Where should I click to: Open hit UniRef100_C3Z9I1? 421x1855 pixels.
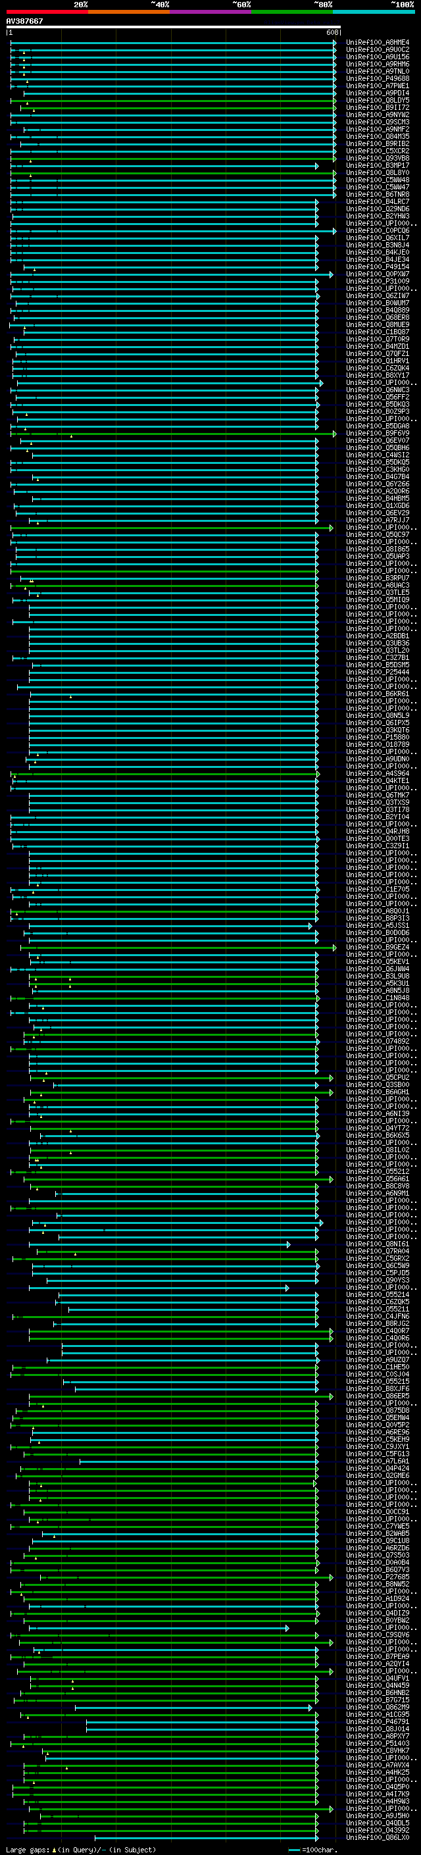pos(378,846)
